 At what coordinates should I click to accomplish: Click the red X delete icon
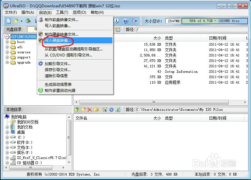tap(90, 110)
